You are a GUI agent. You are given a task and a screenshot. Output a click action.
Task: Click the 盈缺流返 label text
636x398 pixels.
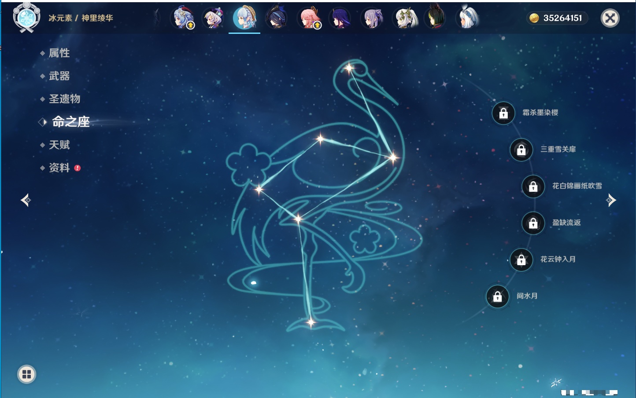point(566,223)
